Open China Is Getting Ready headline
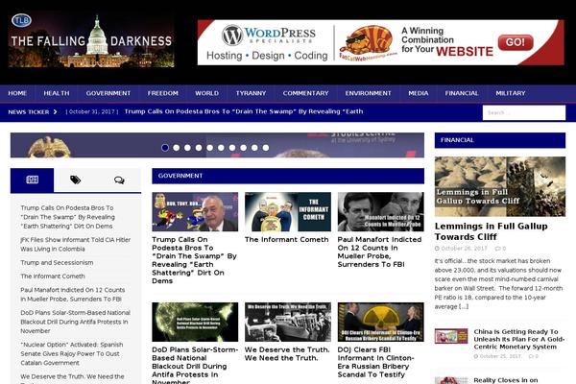 [x=519, y=339]
